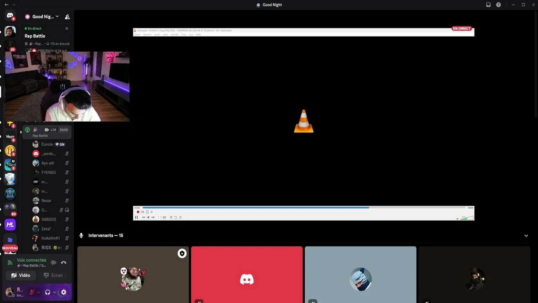Open the gold coin server icon
538x303 pixels.
(10, 150)
